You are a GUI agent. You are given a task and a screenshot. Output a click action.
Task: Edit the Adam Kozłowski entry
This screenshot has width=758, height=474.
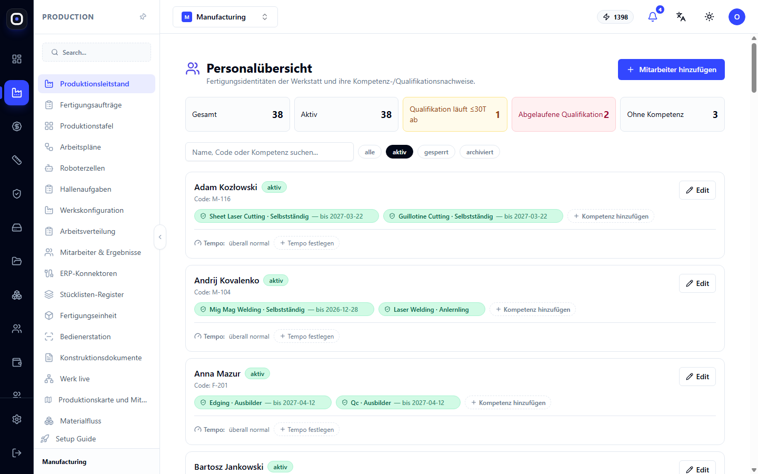pyautogui.click(x=697, y=190)
